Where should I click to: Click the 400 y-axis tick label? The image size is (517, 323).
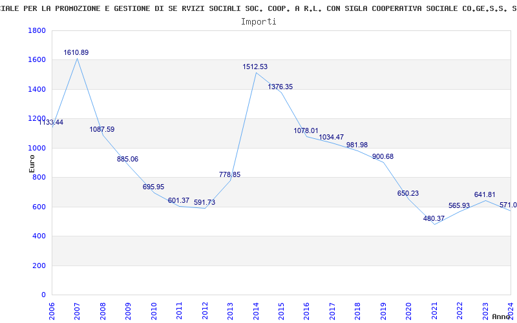pos(39,236)
